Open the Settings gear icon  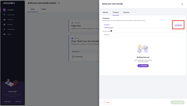pyautogui.click(x=4, y=25)
